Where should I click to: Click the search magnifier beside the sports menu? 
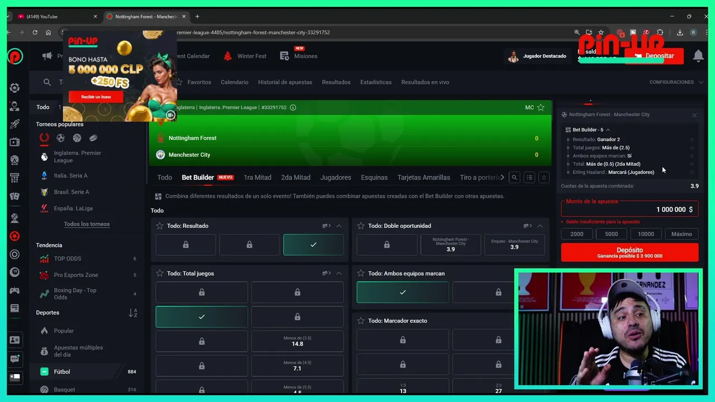(47, 82)
